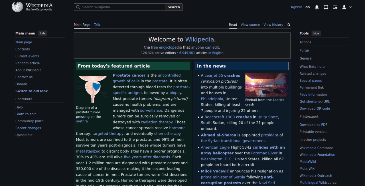365x186 pixels.
Task: Open the watchlist icon
Action: [x=335, y=7]
